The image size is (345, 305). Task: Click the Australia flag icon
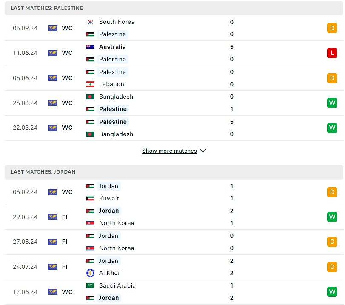click(x=90, y=47)
